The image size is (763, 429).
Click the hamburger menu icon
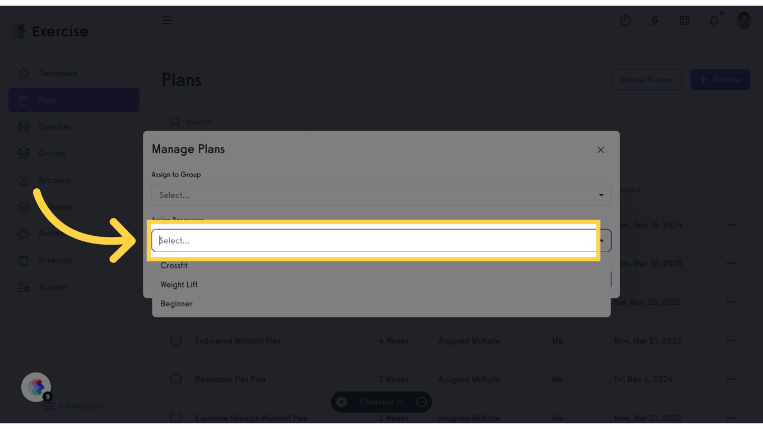167,20
